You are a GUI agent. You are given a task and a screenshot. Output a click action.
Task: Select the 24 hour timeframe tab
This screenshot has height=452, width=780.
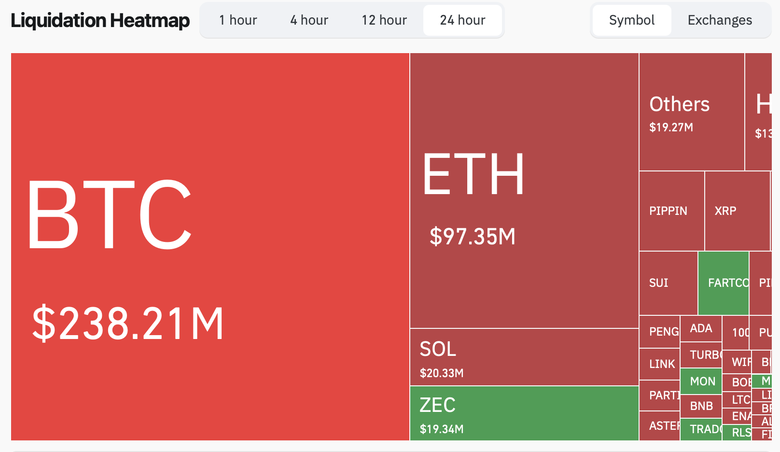click(x=462, y=20)
